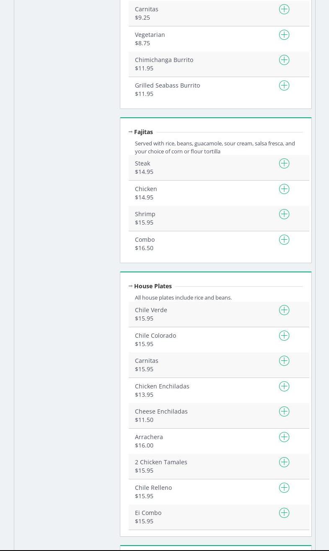The image size is (329, 551).
Task: Add Chile Verde plate to order
Action: 284,310
